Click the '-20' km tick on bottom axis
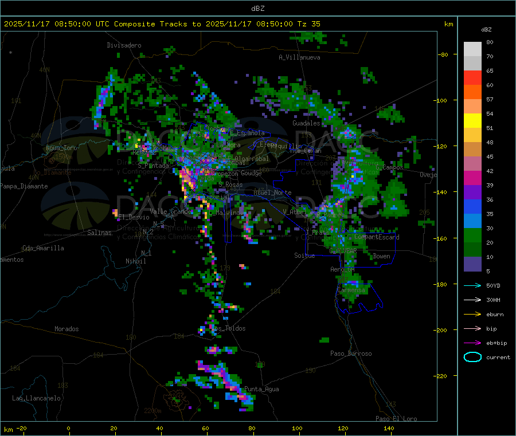The width and height of the screenshot is (516, 436). click(21, 428)
